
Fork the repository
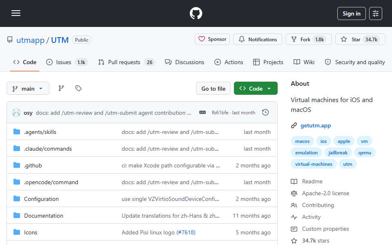pyautogui.click(x=309, y=39)
